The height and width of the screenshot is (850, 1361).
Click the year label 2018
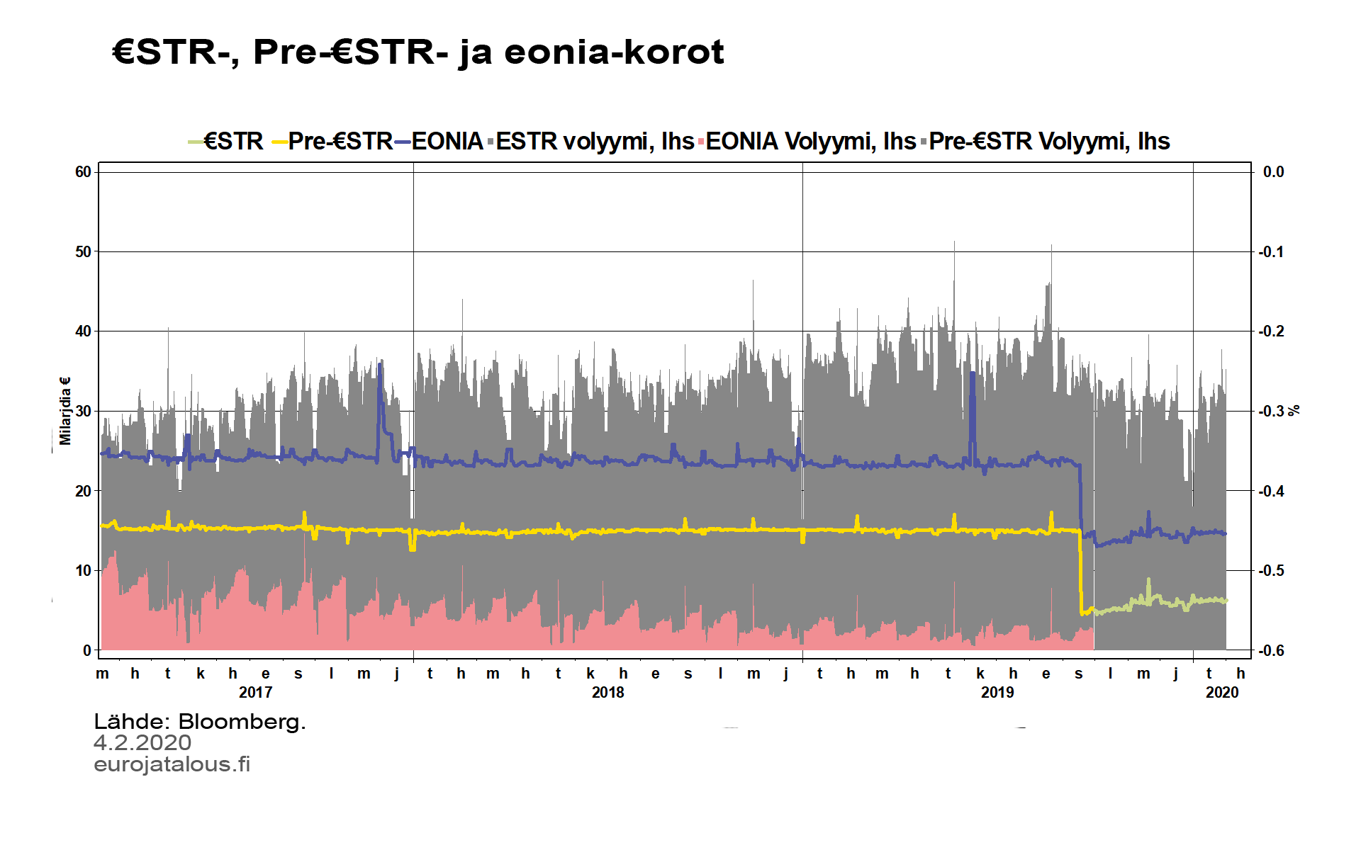pyautogui.click(x=608, y=692)
